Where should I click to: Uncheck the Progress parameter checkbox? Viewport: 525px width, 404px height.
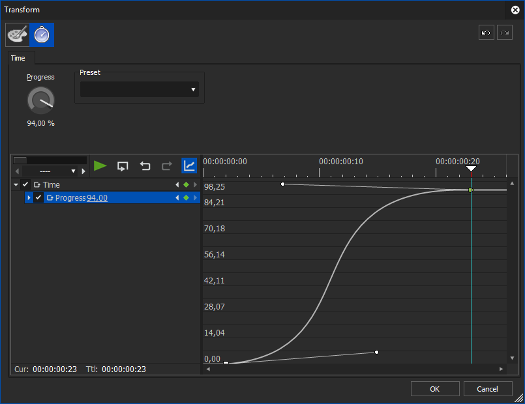click(38, 197)
